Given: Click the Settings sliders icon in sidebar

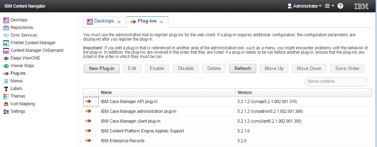Looking at the screenshot, I should (x=6, y=112).
